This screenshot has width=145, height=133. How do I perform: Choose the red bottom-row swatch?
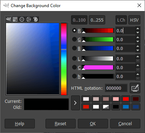coord(86,107)
